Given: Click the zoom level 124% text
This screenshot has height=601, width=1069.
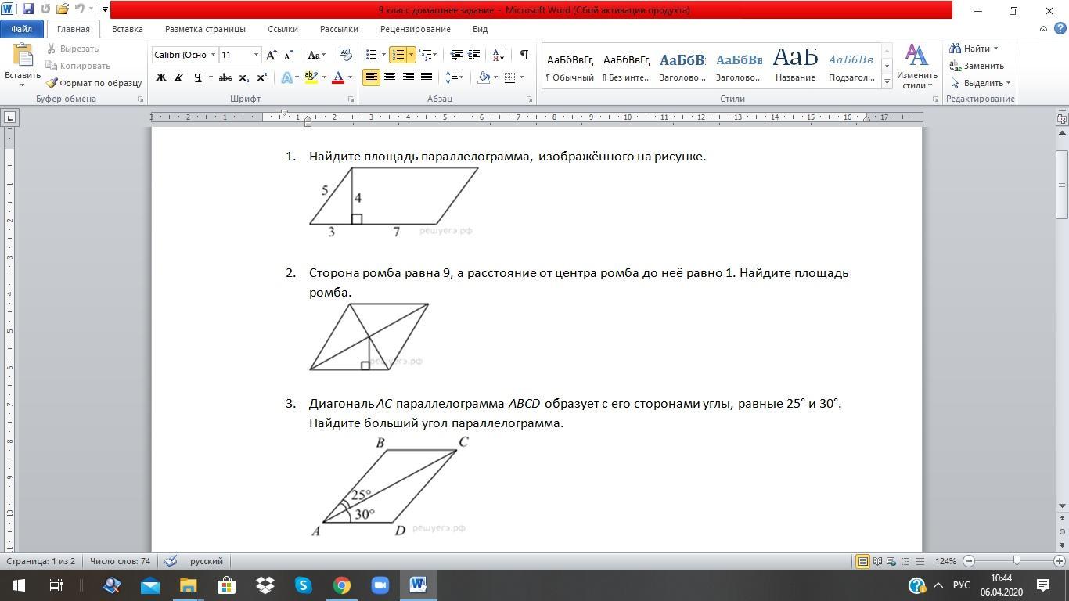Looking at the screenshot, I should click(945, 561).
